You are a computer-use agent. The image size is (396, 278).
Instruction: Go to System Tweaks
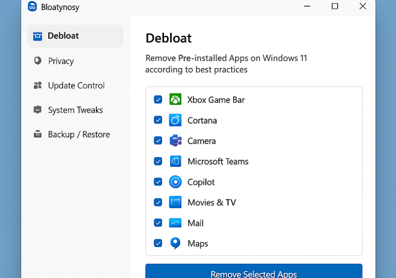coord(75,110)
